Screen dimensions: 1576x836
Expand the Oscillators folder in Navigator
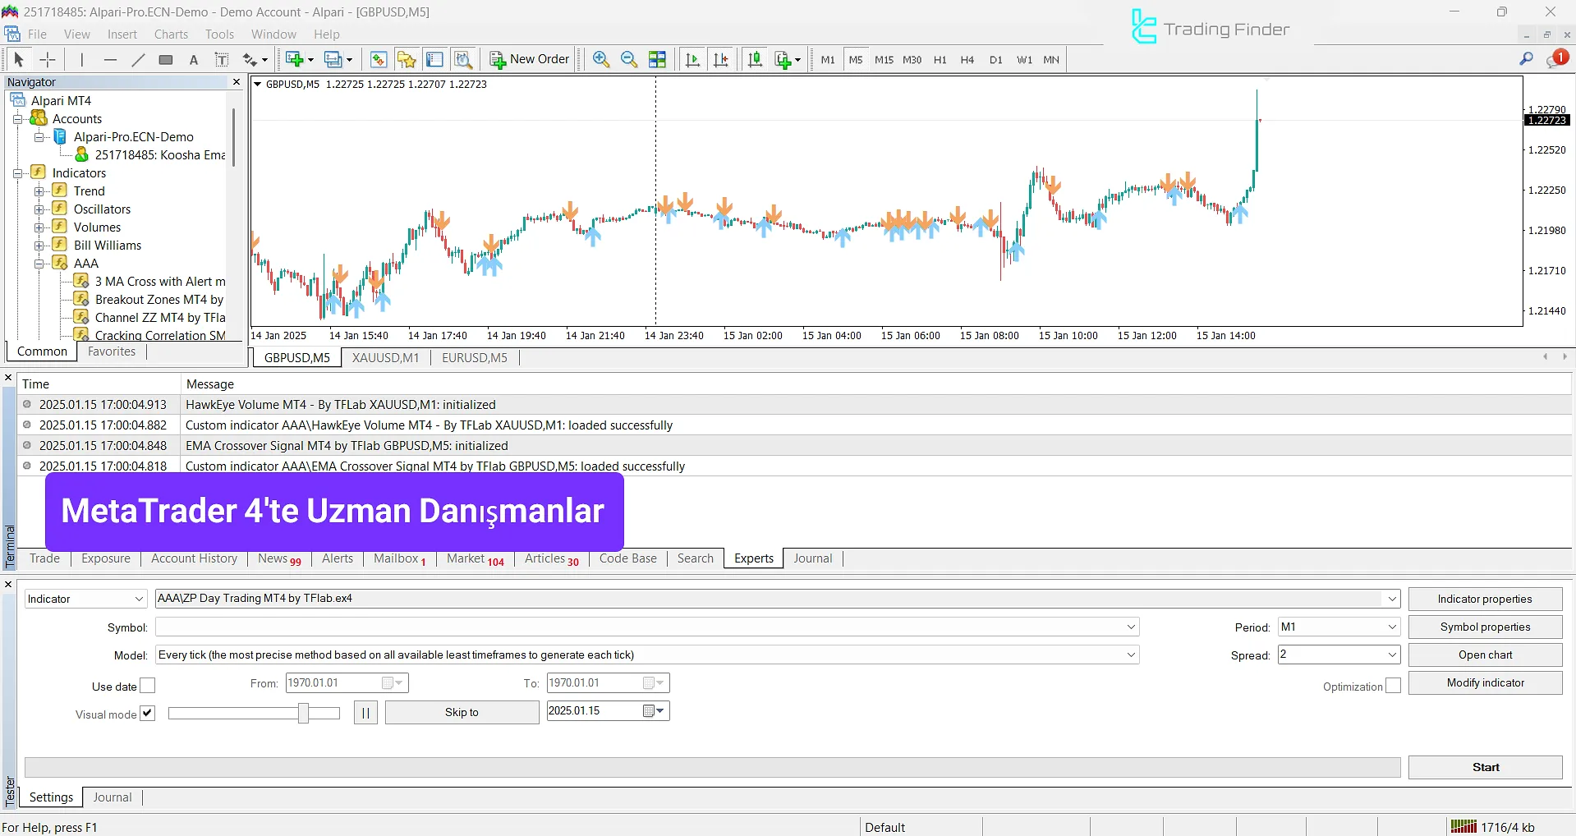[39, 209]
